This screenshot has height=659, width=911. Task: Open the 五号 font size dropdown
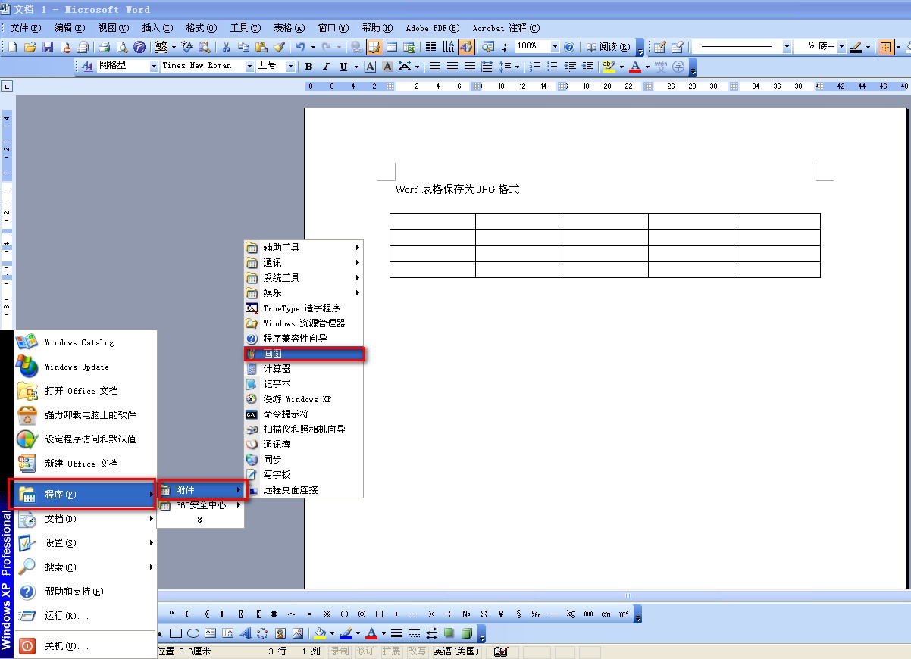tap(290, 66)
